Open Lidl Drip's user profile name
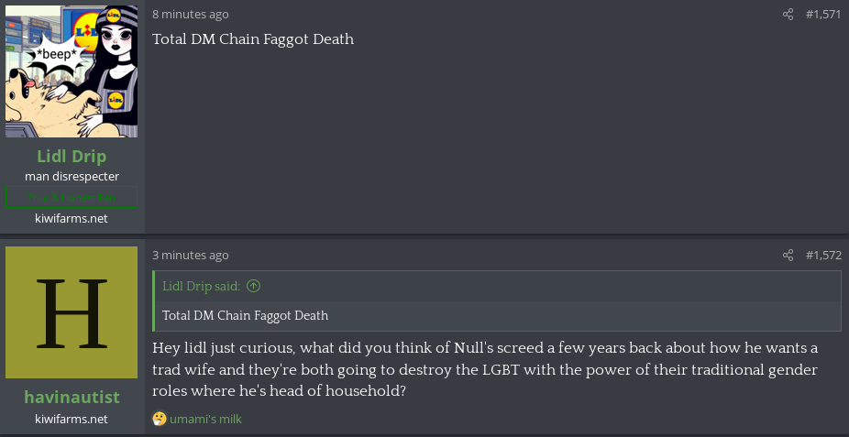Viewport: 849px width, 437px height. click(72, 156)
